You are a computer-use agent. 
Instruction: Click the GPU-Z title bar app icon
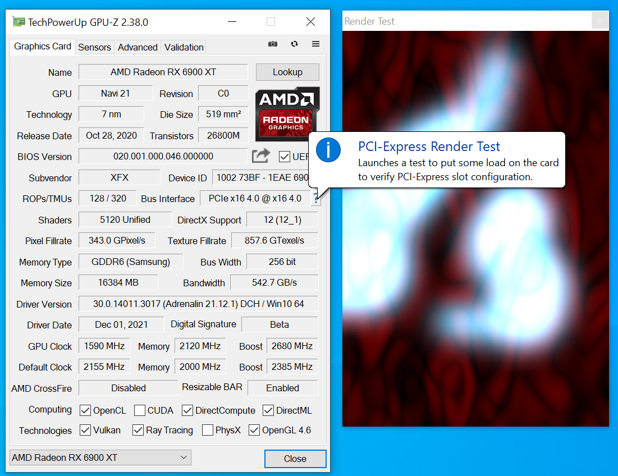(x=19, y=22)
